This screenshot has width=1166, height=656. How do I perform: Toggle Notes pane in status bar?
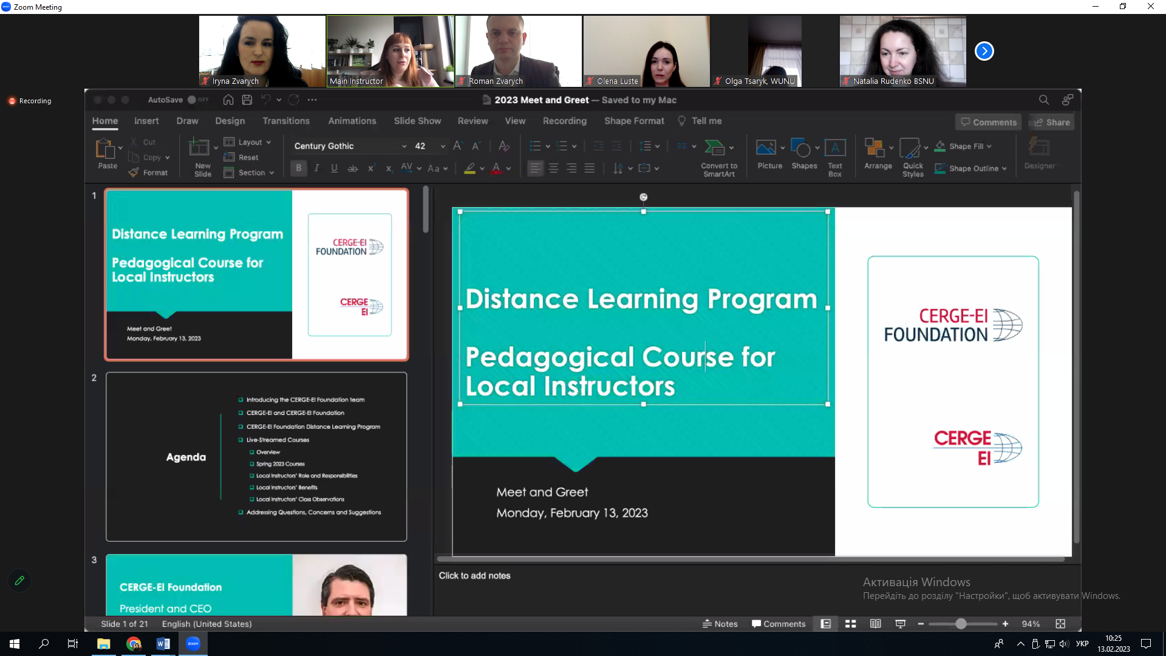pyautogui.click(x=720, y=624)
